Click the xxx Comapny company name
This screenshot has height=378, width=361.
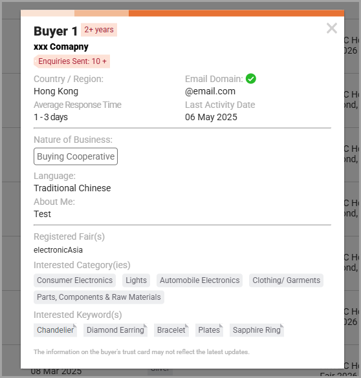(61, 47)
